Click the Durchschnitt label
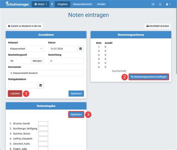The image size is (177, 150). coord(119,71)
